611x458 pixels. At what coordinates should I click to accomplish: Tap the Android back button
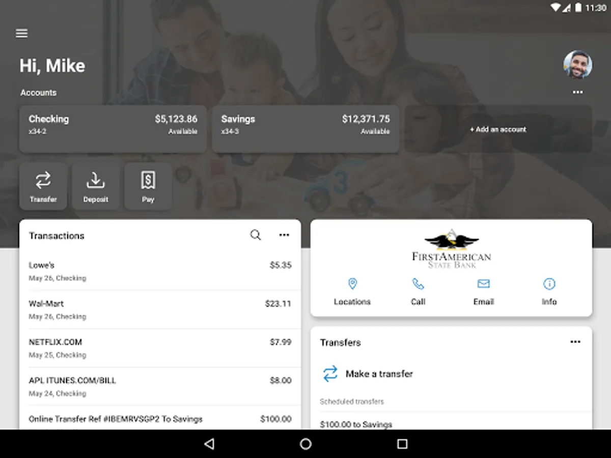point(209,444)
